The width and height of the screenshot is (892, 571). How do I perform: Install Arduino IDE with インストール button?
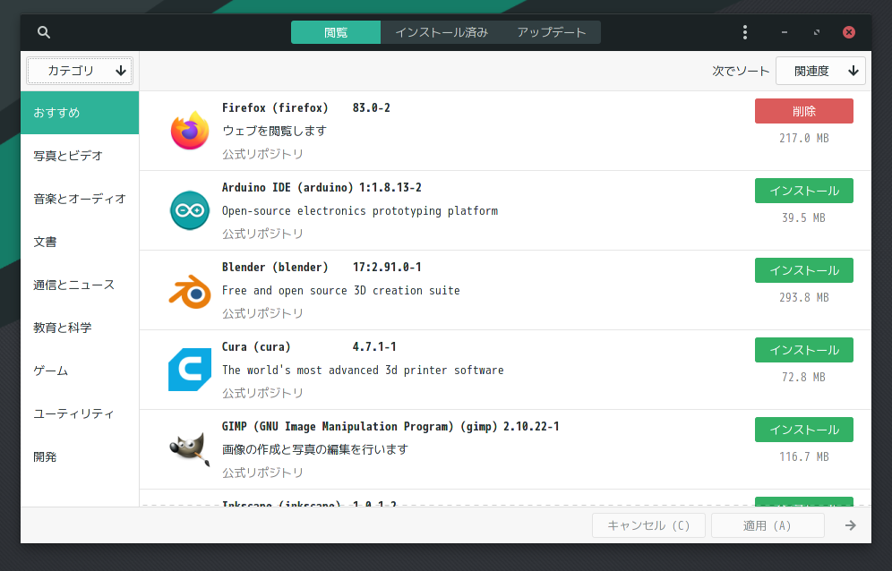(804, 191)
